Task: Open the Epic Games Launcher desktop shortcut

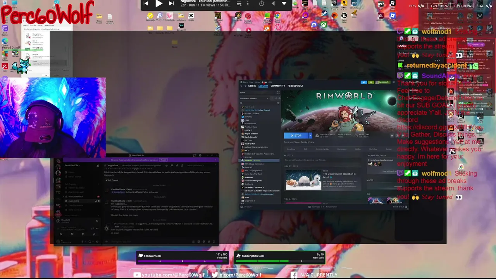Action: 334,4
